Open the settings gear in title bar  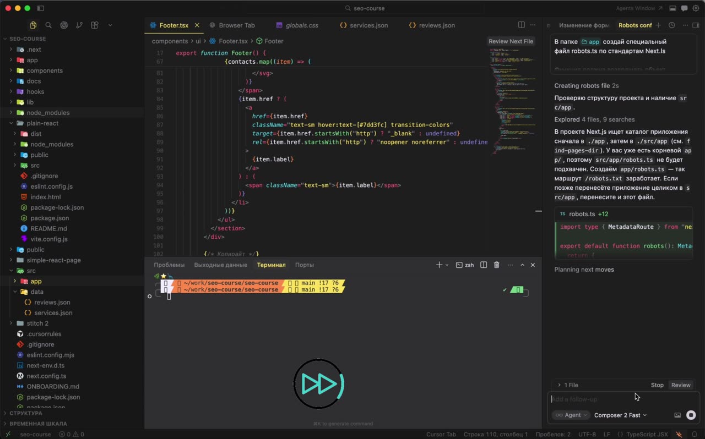(x=696, y=8)
